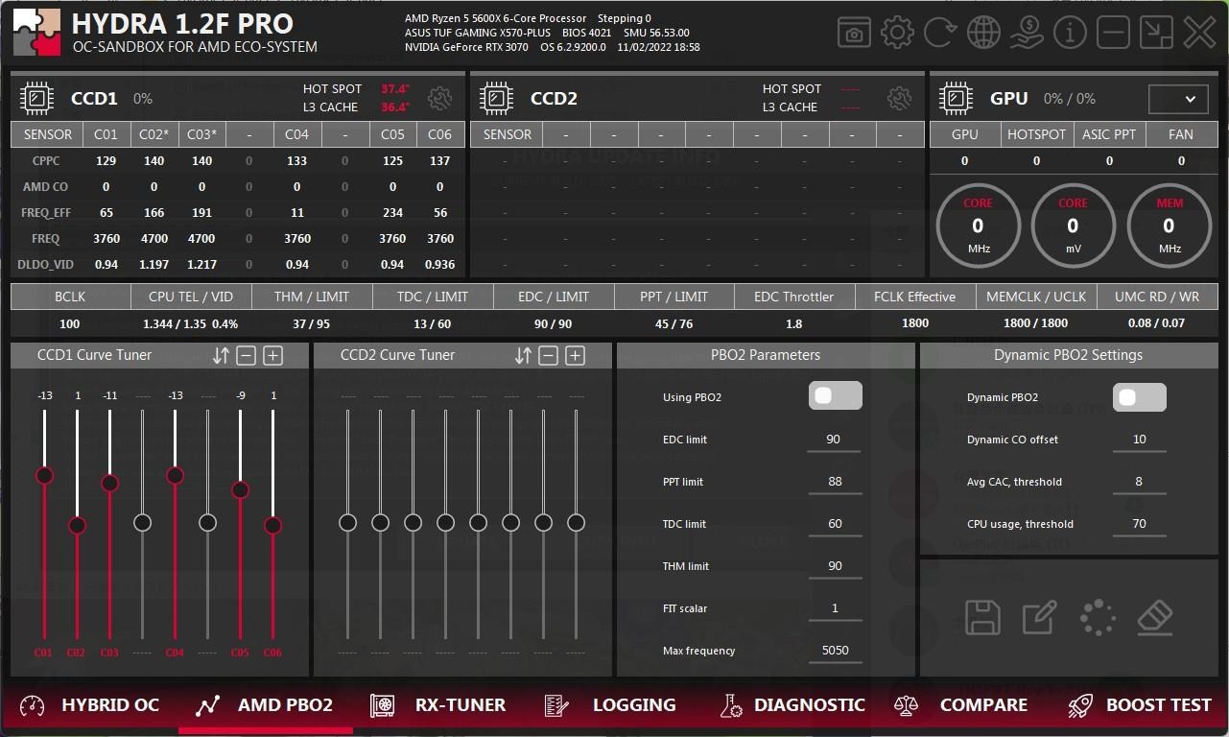Click the eraser icon to clear settings
The width and height of the screenshot is (1229, 737).
pos(1155,618)
